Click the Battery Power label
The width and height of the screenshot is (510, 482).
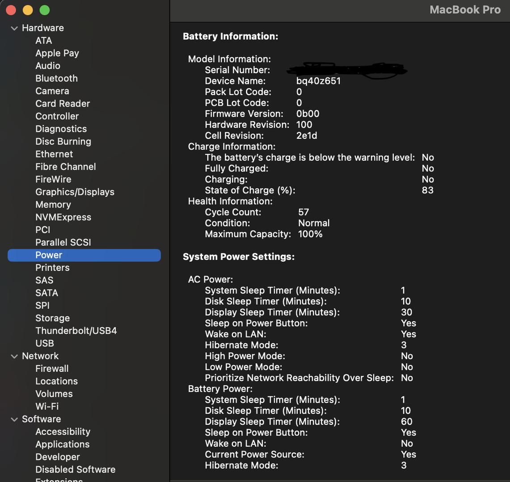click(x=220, y=389)
